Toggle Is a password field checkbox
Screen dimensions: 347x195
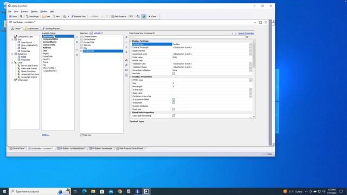[173, 100]
